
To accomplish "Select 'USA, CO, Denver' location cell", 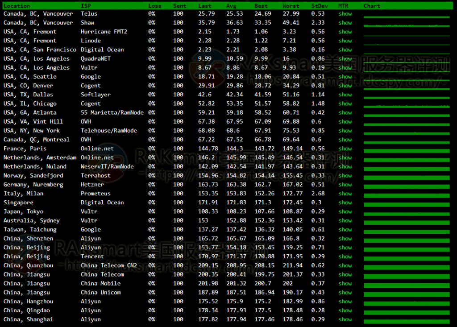I will pyautogui.click(x=28, y=86).
